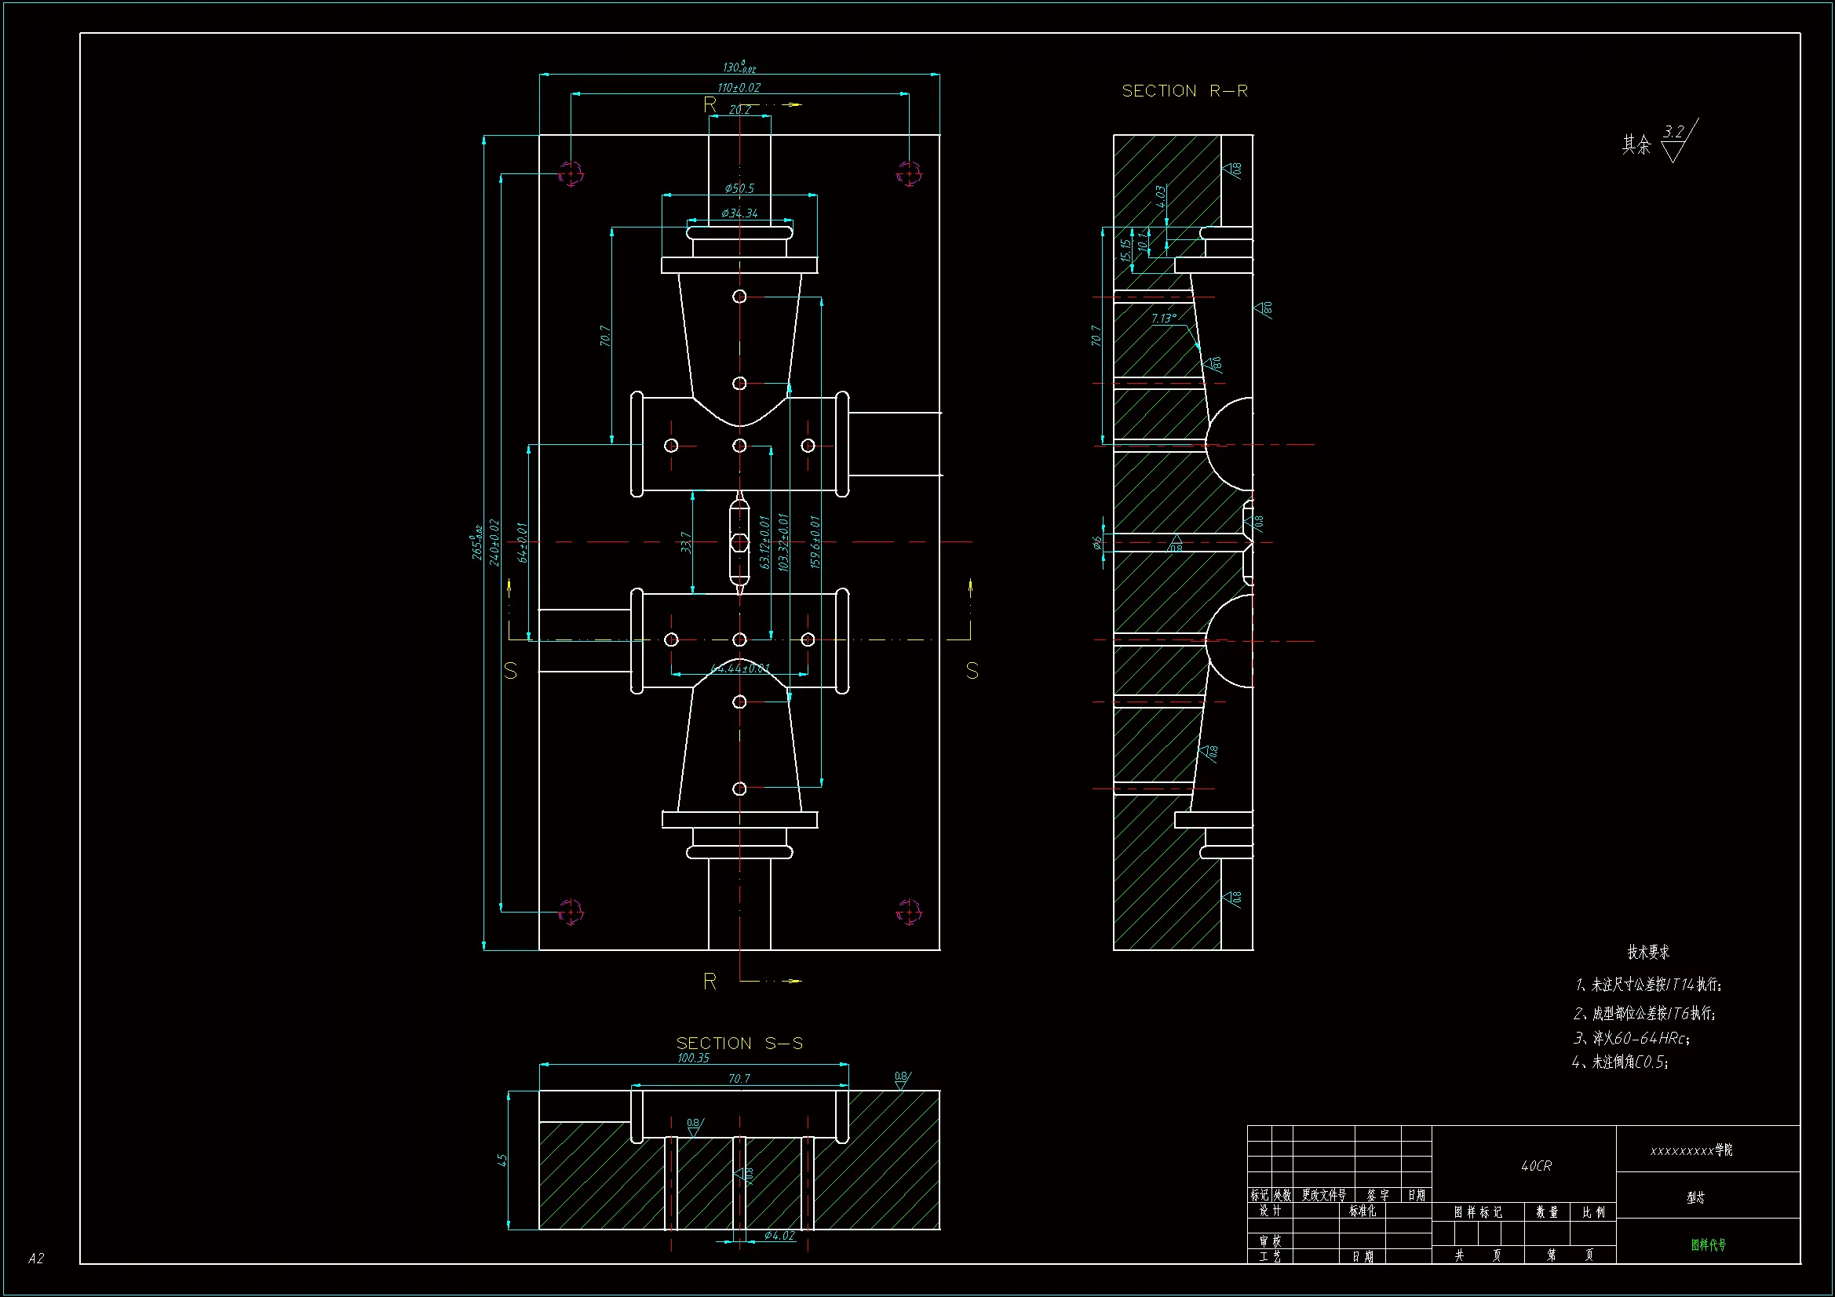The width and height of the screenshot is (1835, 1297).
Task: Select the A2 sheet size label
Action: tap(36, 1259)
